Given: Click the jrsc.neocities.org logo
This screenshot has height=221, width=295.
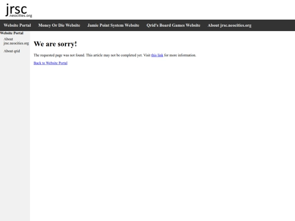Looking at the screenshot, I should [19, 10].
